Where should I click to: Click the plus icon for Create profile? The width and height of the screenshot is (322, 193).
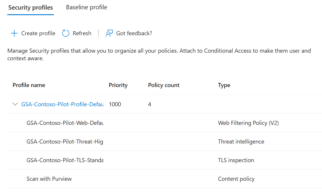tap(14, 33)
